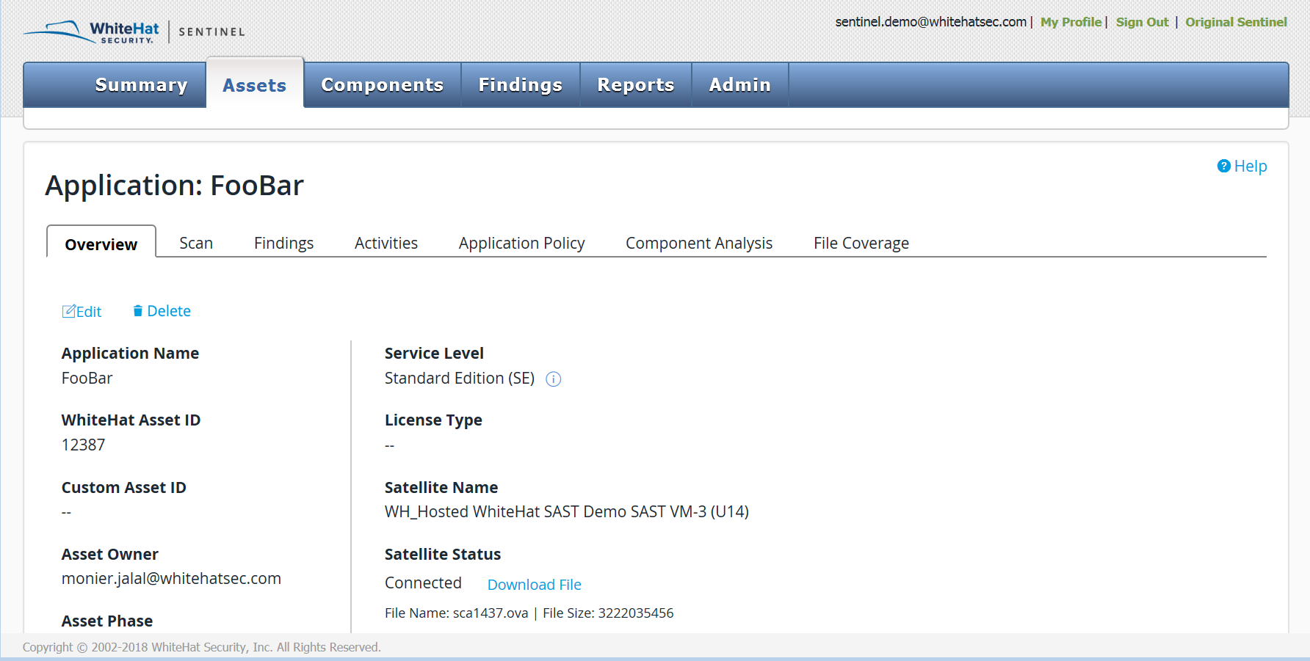Open the Reports navigation tab
Image resolution: width=1310 pixels, height=661 pixels.
click(x=635, y=84)
